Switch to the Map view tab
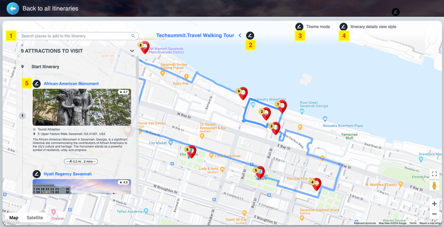The height and width of the screenshot is (227, 444). click(13, 217)
